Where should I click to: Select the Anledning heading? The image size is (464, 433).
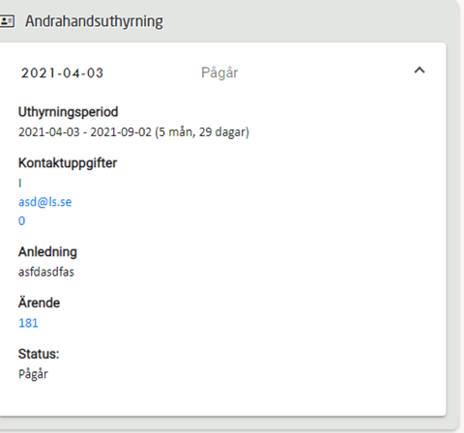click(47, 252)
